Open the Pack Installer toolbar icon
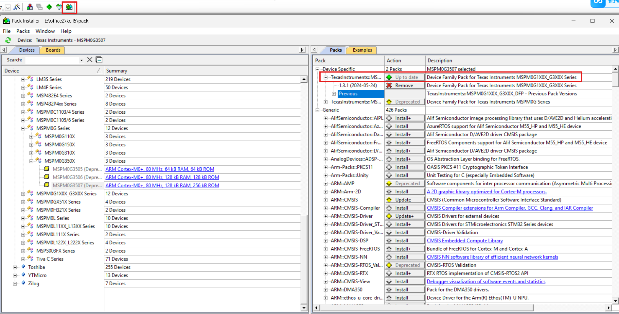 pos(69,7)
